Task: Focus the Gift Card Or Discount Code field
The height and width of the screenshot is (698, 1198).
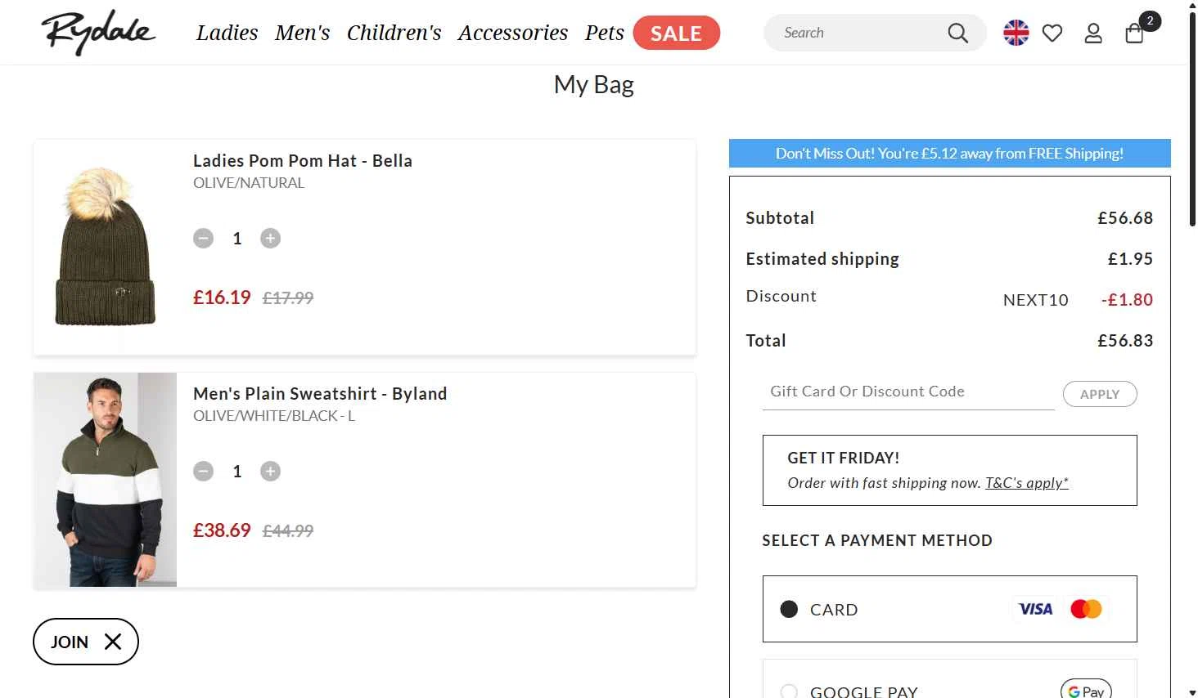Action: point(908,392)
